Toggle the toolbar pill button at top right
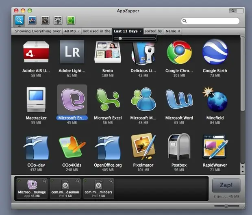Viewport: 252px width, 215px height. [x=236, y=11]
